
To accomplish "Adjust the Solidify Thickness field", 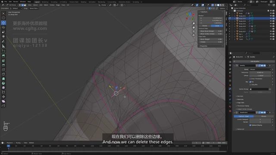I will pos(260,73).
